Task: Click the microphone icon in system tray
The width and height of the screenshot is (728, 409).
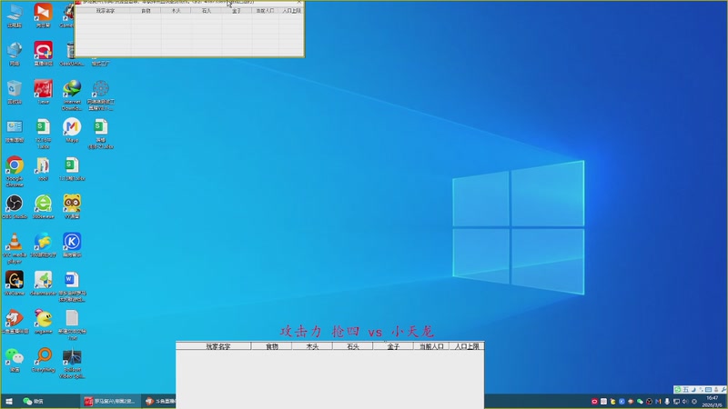Action: tap(667, 401)
